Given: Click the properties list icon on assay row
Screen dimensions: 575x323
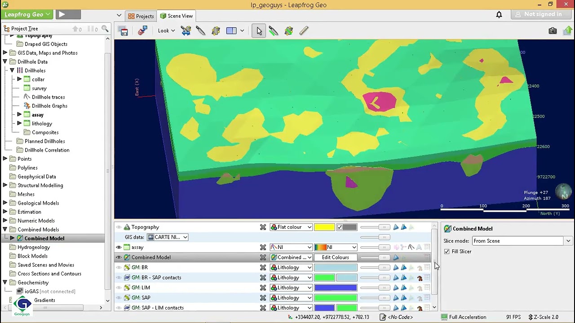Looking at the screenshot, I should tap(427, 247).
